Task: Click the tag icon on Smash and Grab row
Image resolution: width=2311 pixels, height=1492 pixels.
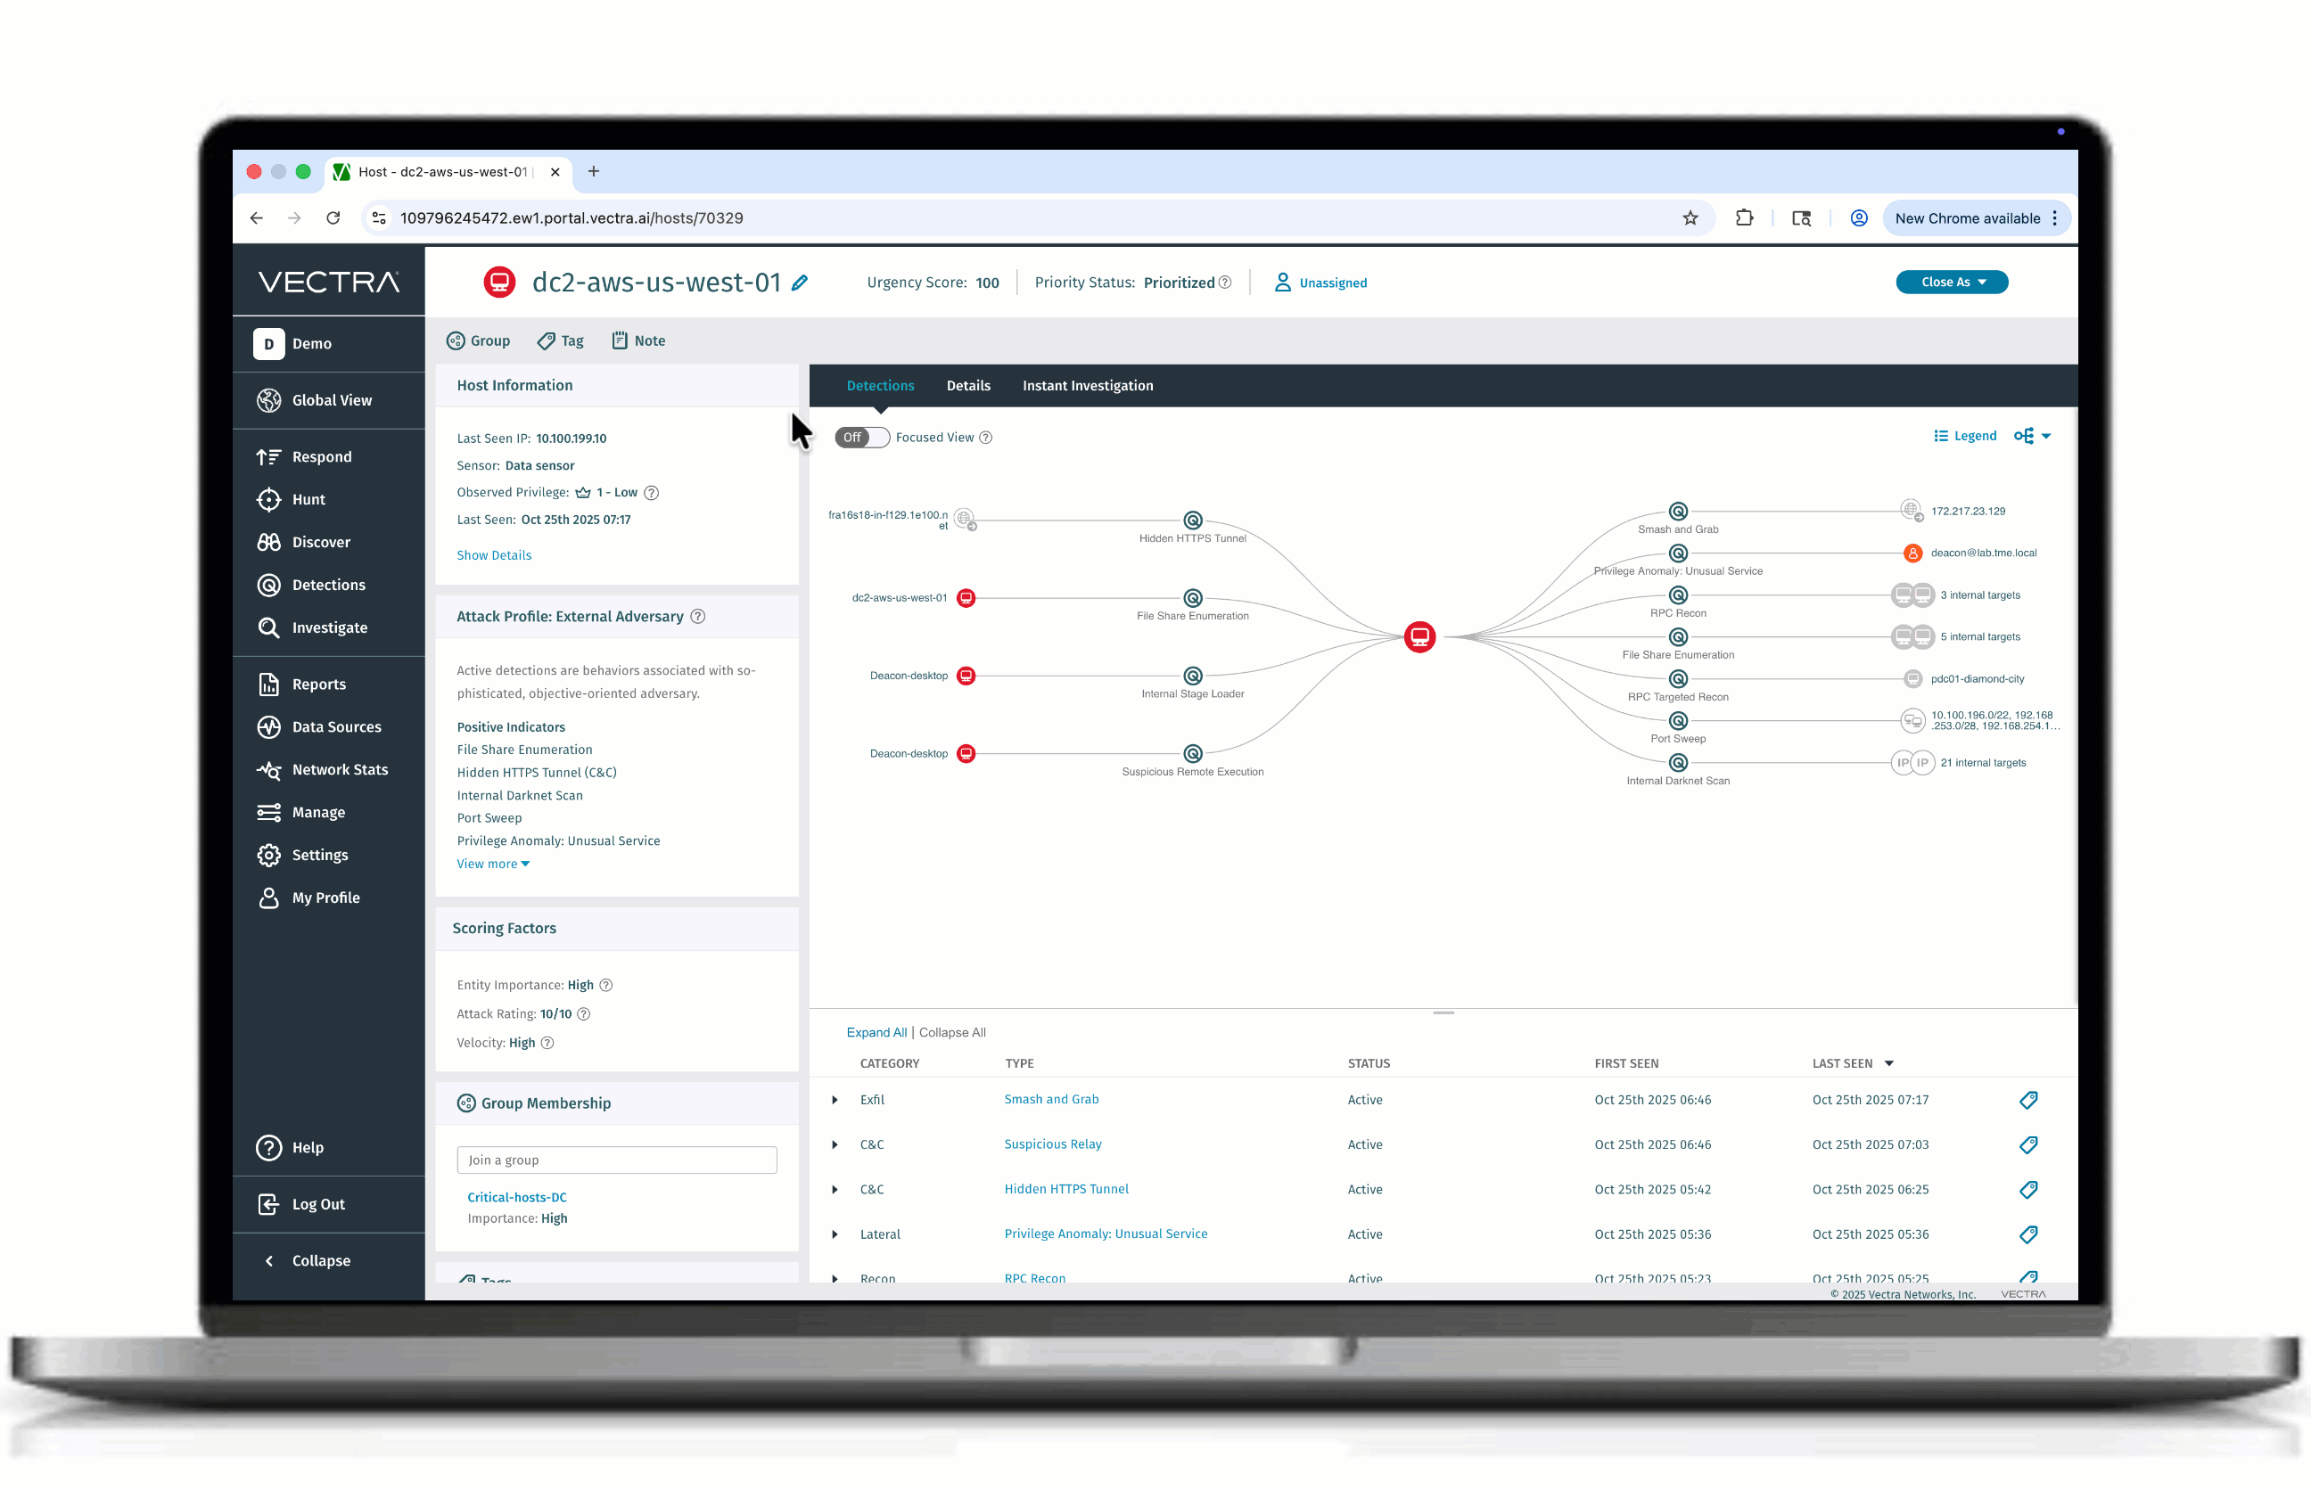Action: tap(2028, 1101)
